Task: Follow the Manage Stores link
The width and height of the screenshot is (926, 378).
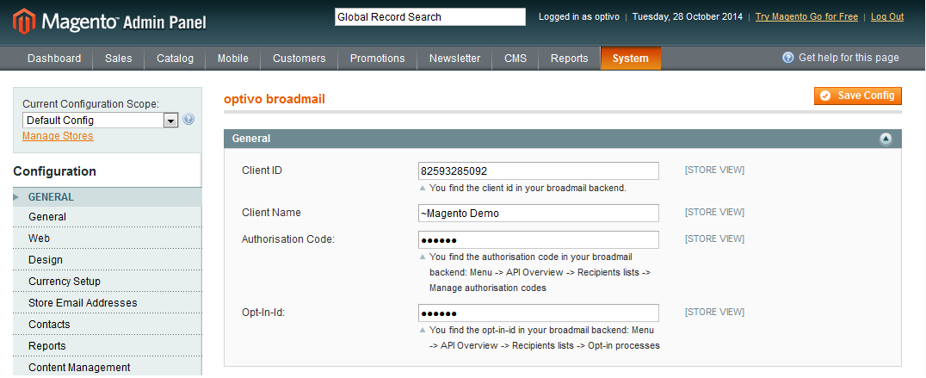Action: tap(58, 136)
